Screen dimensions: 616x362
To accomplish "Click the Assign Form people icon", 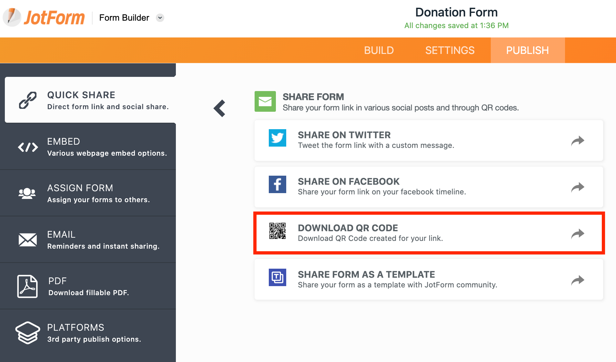I will point(27,193).
